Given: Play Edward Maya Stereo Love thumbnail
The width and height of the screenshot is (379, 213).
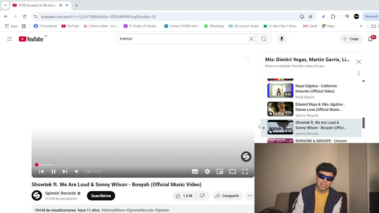Looking at the screenshot, I should [280, 109].
